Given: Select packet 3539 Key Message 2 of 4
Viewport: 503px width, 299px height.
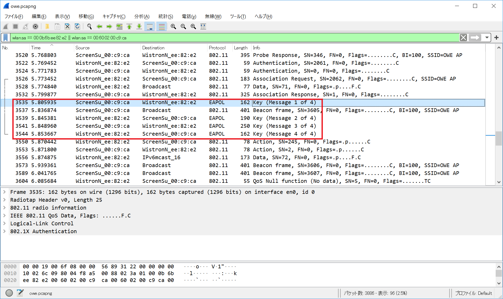Looking at the screenshot, I should pos(243,118).
